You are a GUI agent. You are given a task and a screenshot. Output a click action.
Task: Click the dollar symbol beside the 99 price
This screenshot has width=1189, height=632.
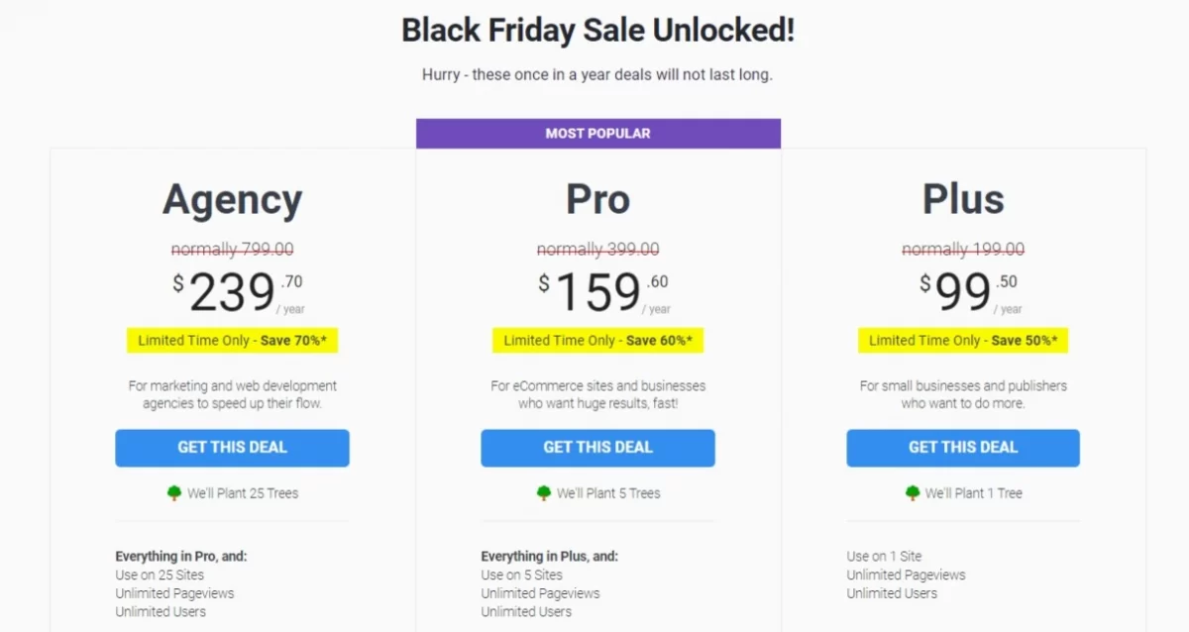tap(923, 281)
